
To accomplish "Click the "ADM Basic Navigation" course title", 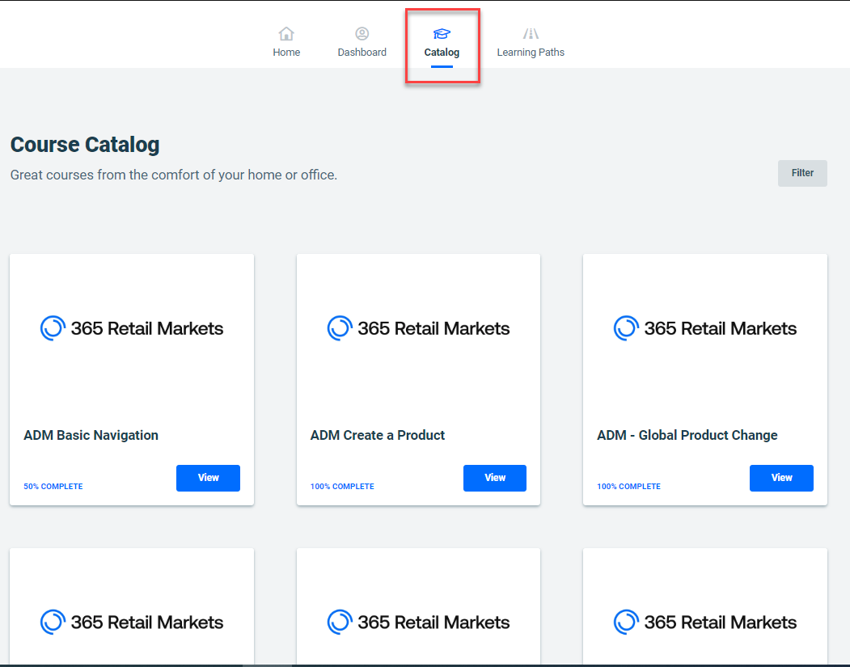I will coord(91,435).
